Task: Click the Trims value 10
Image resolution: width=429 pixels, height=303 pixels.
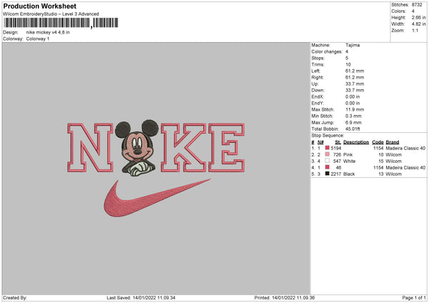Action: 348,64
